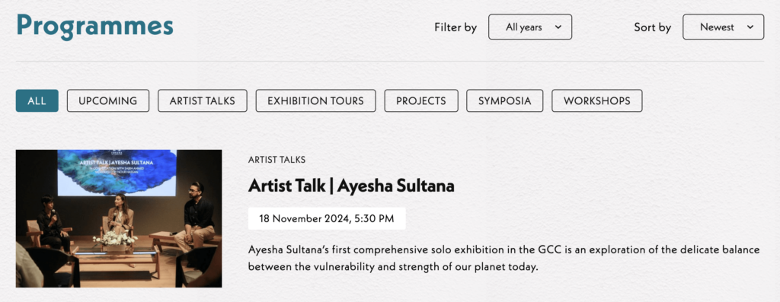
Task: Click the Sort by label
Action: (x=652, y=27)
